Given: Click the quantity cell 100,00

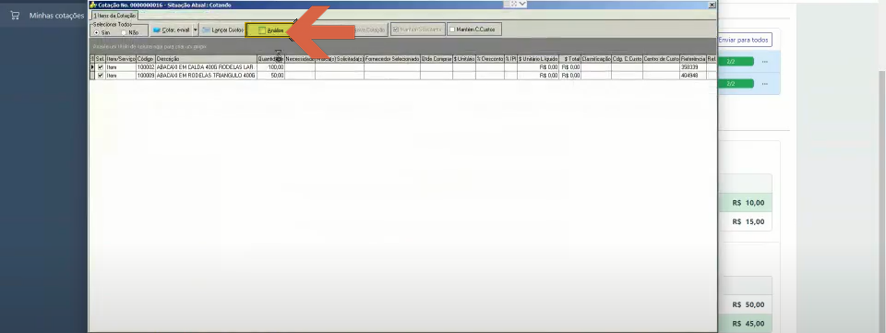Looking at the screenshot, I should tap(270, 67).
